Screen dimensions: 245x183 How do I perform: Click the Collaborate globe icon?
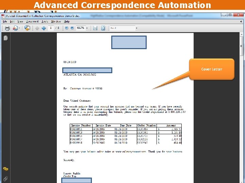pos(27,28)
